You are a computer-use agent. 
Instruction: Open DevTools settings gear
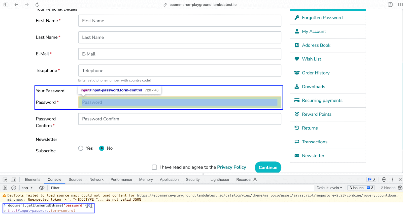[x=384, y=180]
